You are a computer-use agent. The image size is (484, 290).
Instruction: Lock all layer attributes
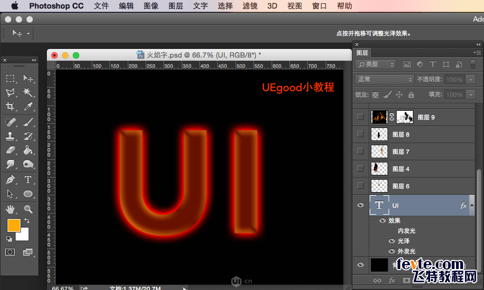(x=411, y=95)
